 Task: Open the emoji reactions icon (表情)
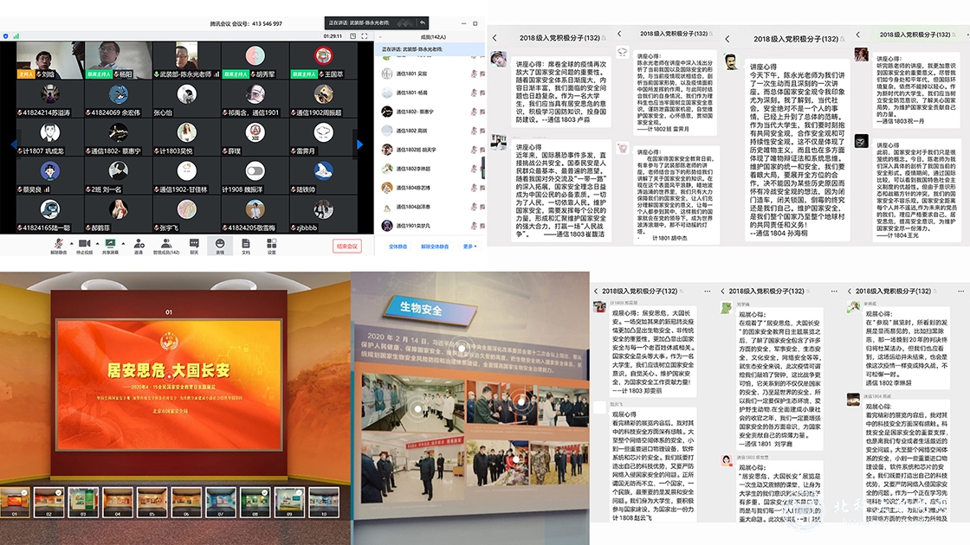tap(220, 242)
